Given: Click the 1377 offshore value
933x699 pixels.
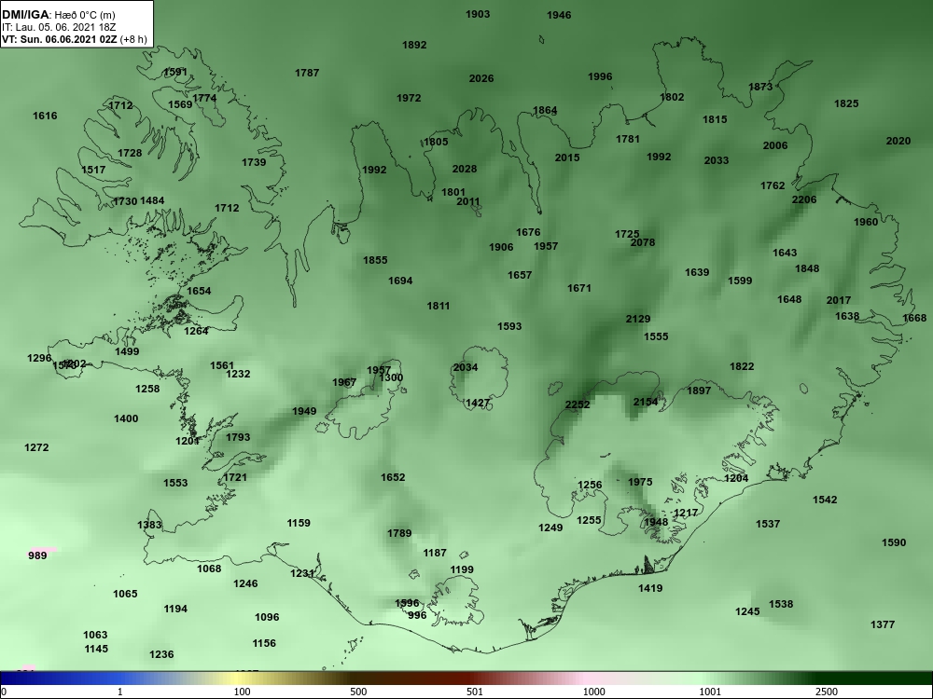Looking at the screenshot, I should (883, 624).
